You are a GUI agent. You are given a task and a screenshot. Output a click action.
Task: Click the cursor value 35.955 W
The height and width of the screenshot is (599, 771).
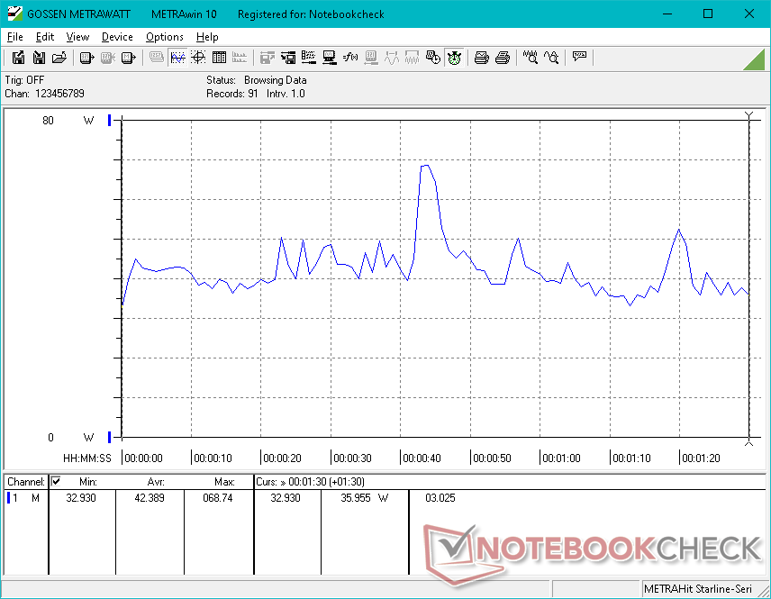[x=365, y=498]
